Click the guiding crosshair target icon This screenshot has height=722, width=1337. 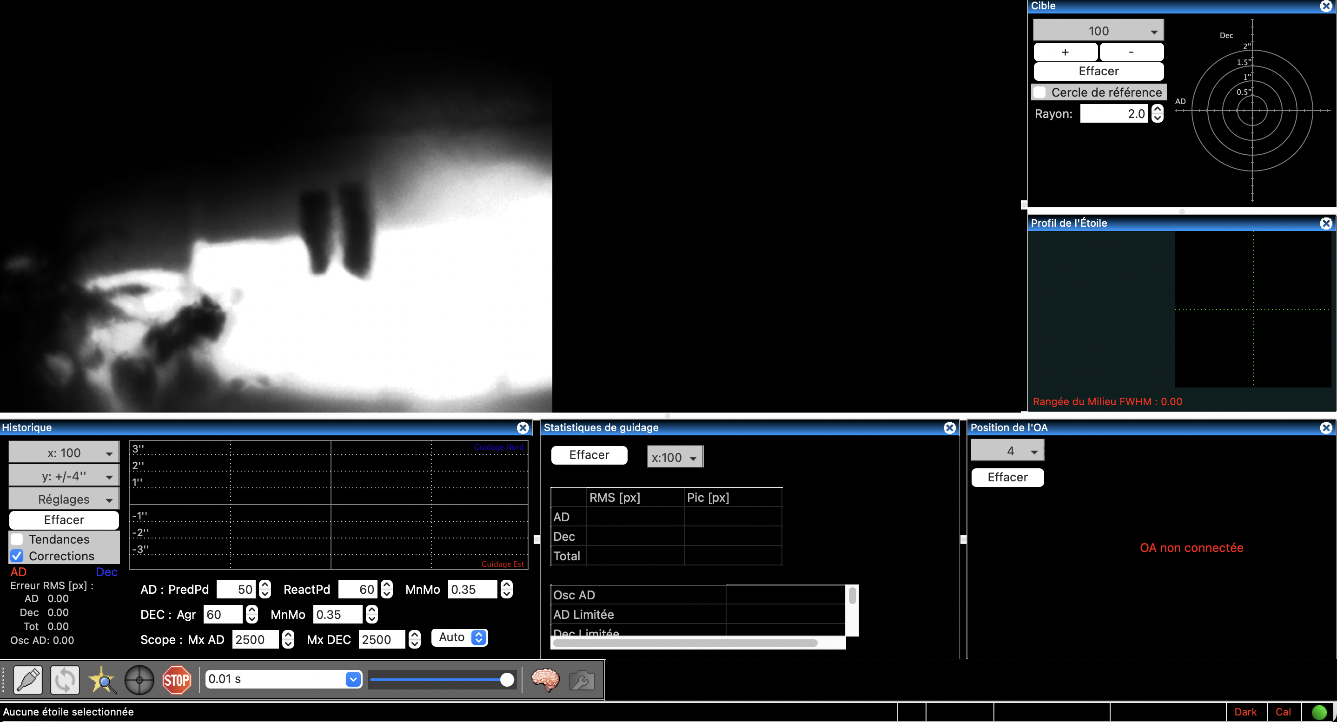pyautogui.click(x=139, y=679)
